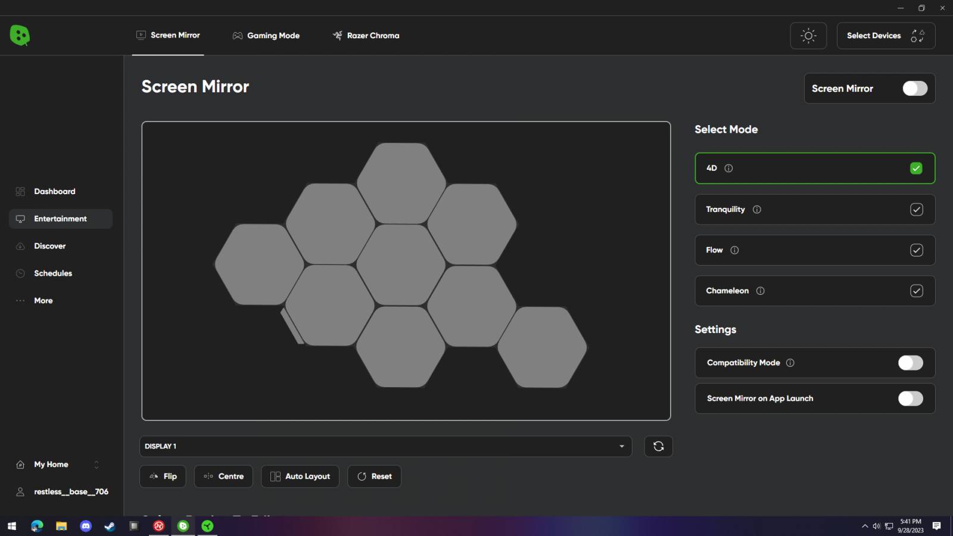This screenshot has width=953, height=536.
Task: Click the Nanoleaf logo in the top left
Action: [20, 35]
